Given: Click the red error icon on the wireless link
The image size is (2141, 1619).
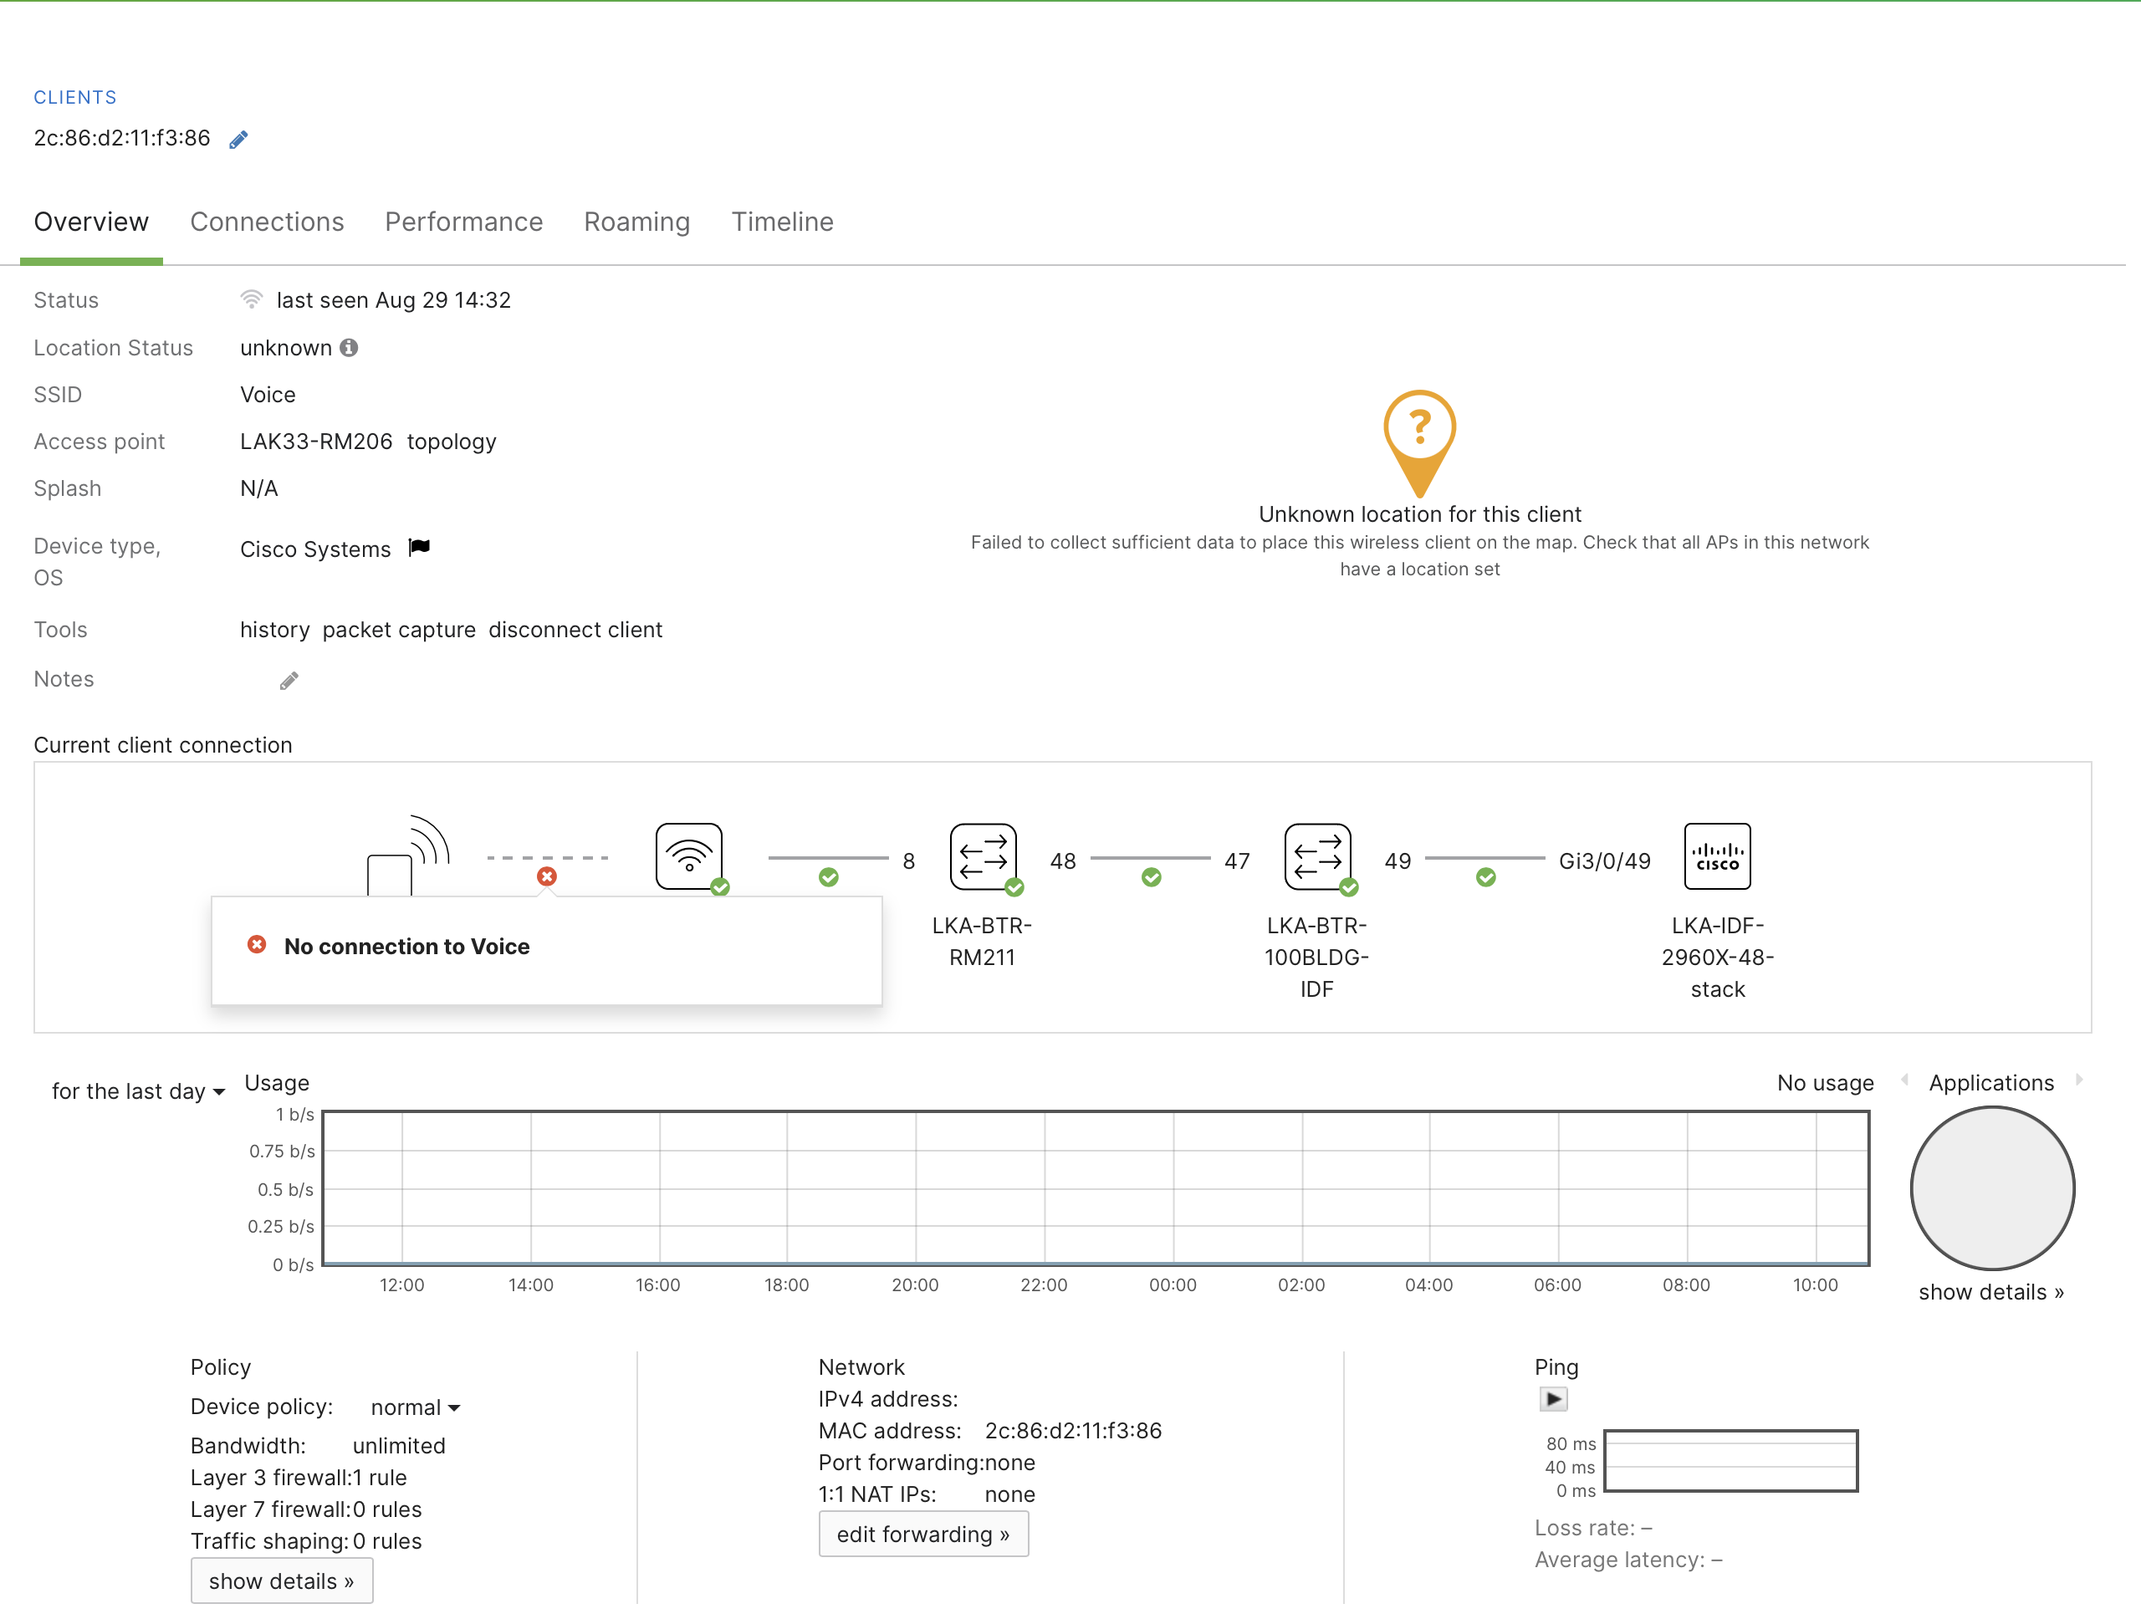Looking at the screenshot, I should coord(547,876).
